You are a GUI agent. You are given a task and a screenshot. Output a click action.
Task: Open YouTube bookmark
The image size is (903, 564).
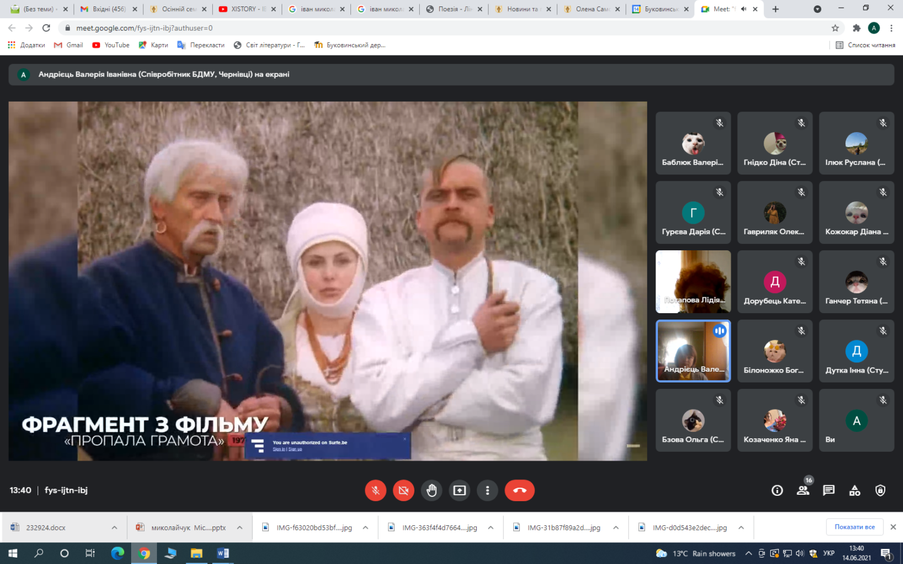click(111, 45)
